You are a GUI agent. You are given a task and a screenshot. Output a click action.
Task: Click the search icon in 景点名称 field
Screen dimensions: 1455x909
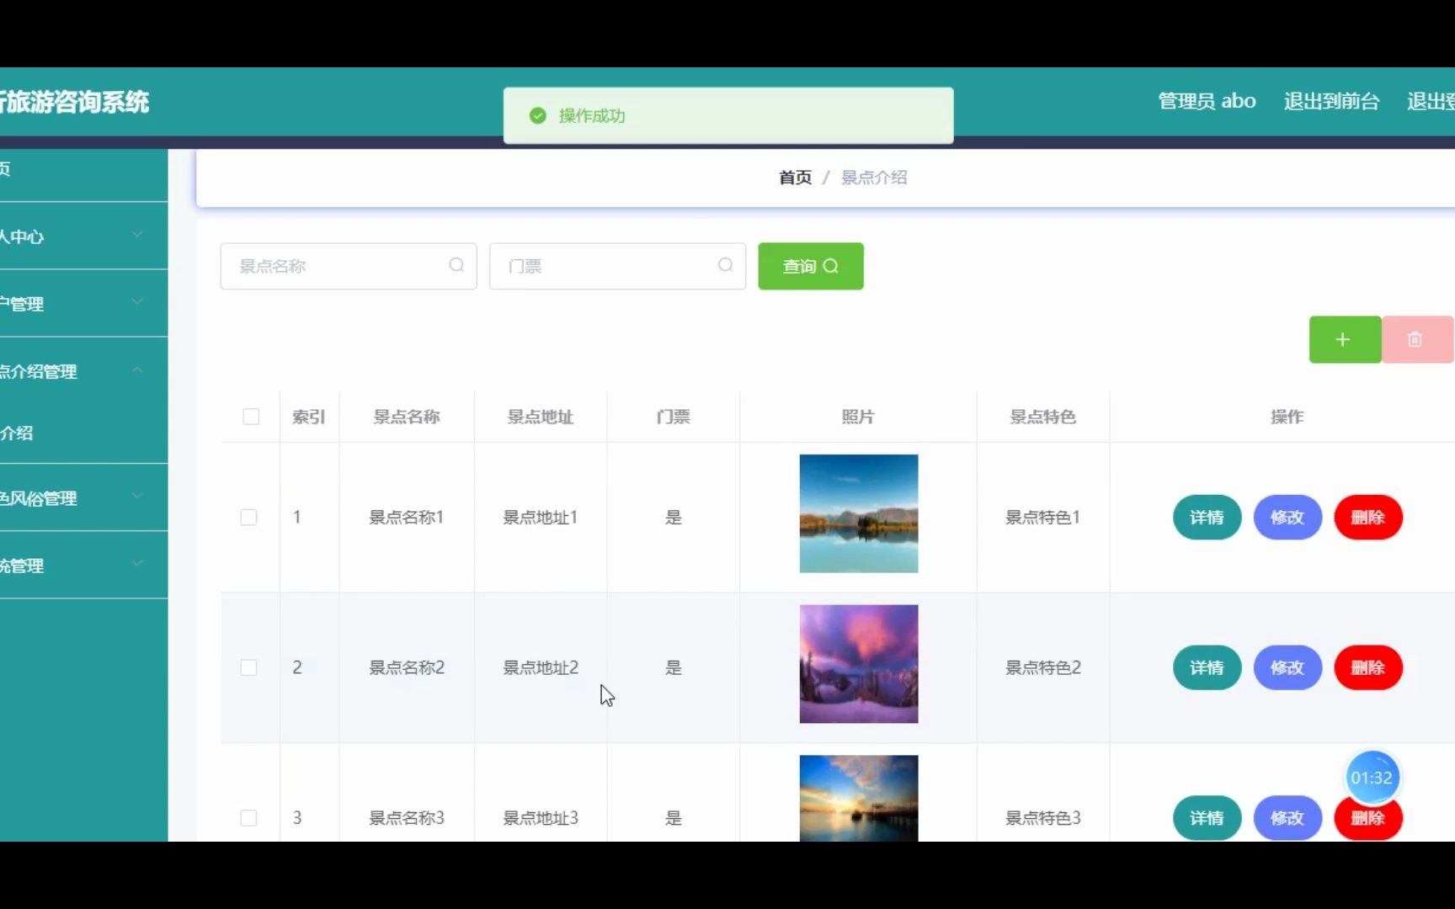pyautogui.click(x=456, y=265)
